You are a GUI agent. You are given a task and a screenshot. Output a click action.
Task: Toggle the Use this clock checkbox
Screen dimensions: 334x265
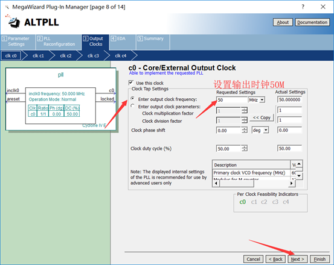131,83
